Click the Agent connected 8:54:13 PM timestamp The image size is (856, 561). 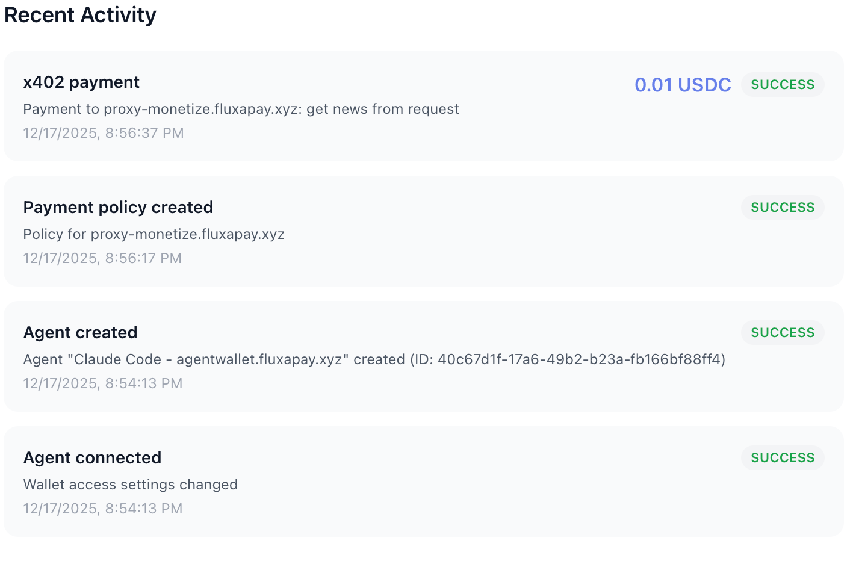click(x=103, y=509)
